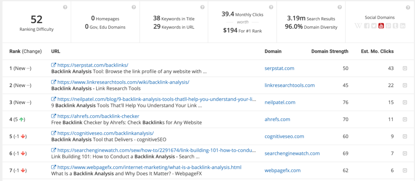Screen dimensions: 415x181
Task: Click the Ranking Difficulty value 52
Action: 36,20
